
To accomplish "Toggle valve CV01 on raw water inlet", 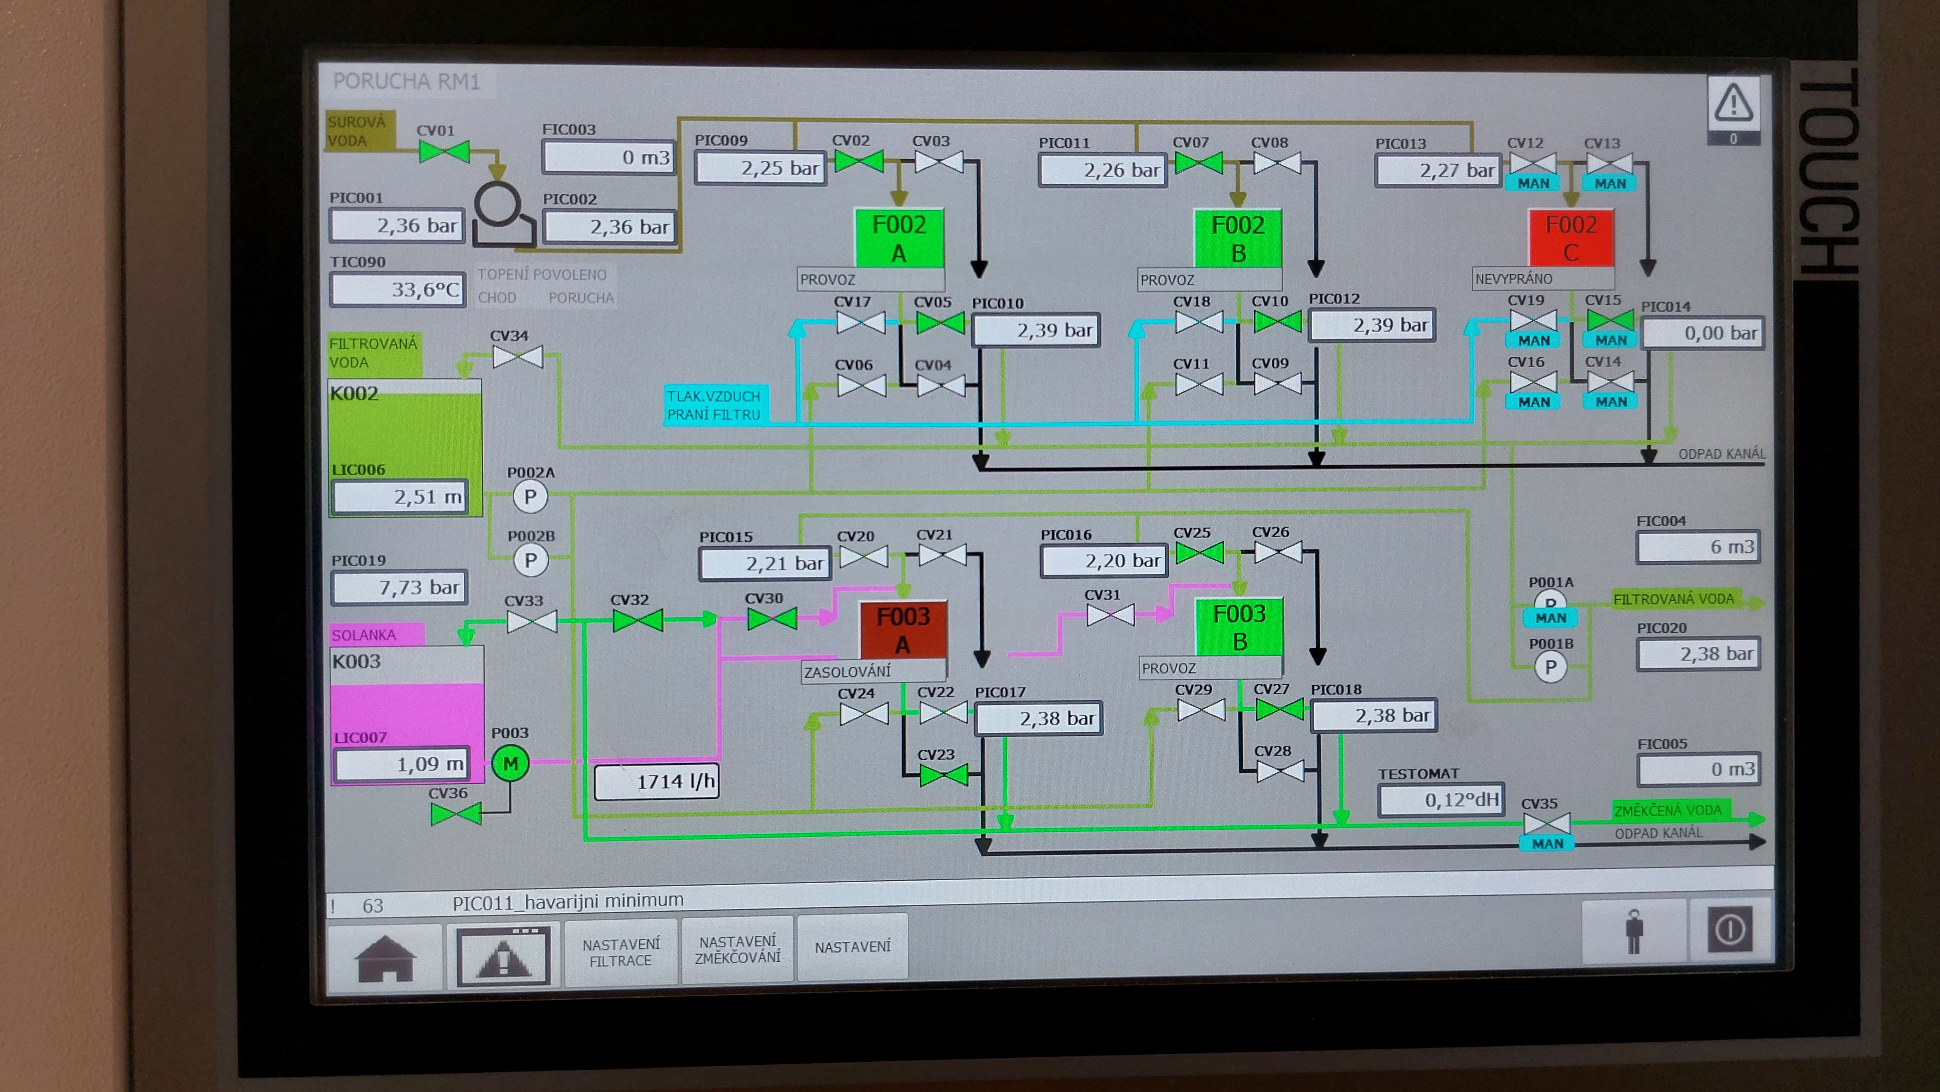I will tap(443, 152).
